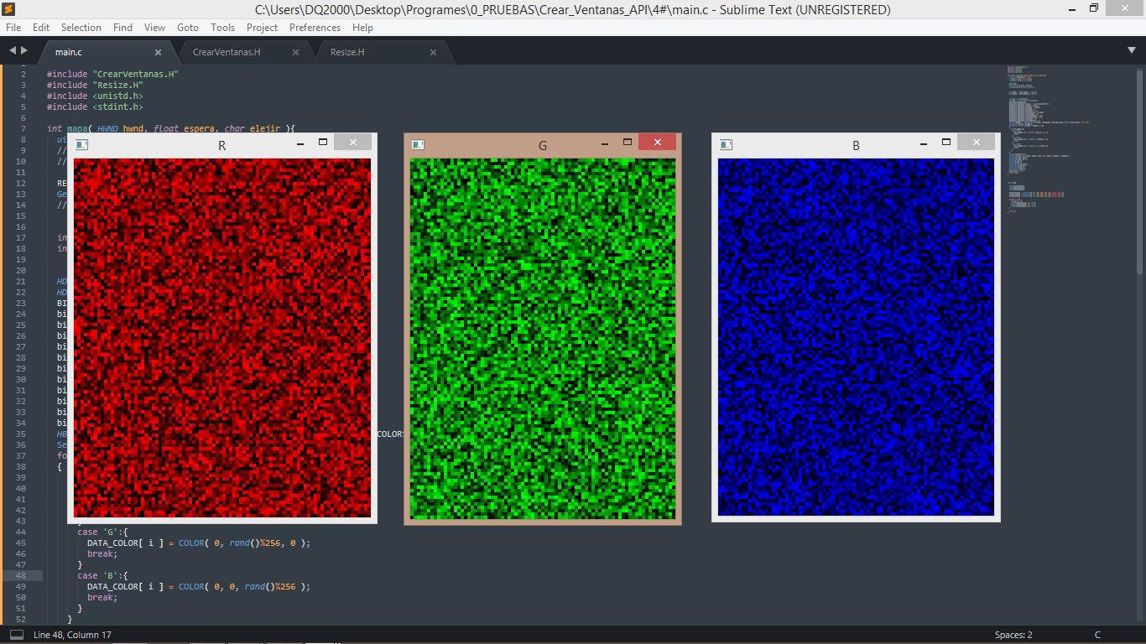
Task: Maximize the B window
Action: point(946,143)
